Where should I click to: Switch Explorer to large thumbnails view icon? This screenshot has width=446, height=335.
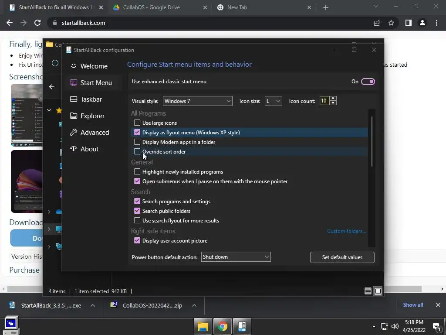coord(378,291)
